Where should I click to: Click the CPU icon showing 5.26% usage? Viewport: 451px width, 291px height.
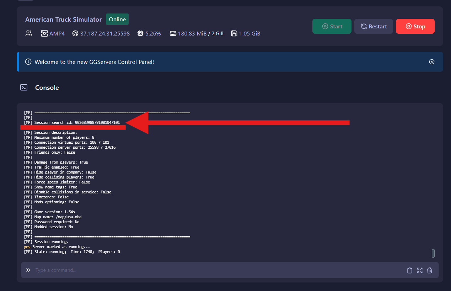tap(140, 33)
